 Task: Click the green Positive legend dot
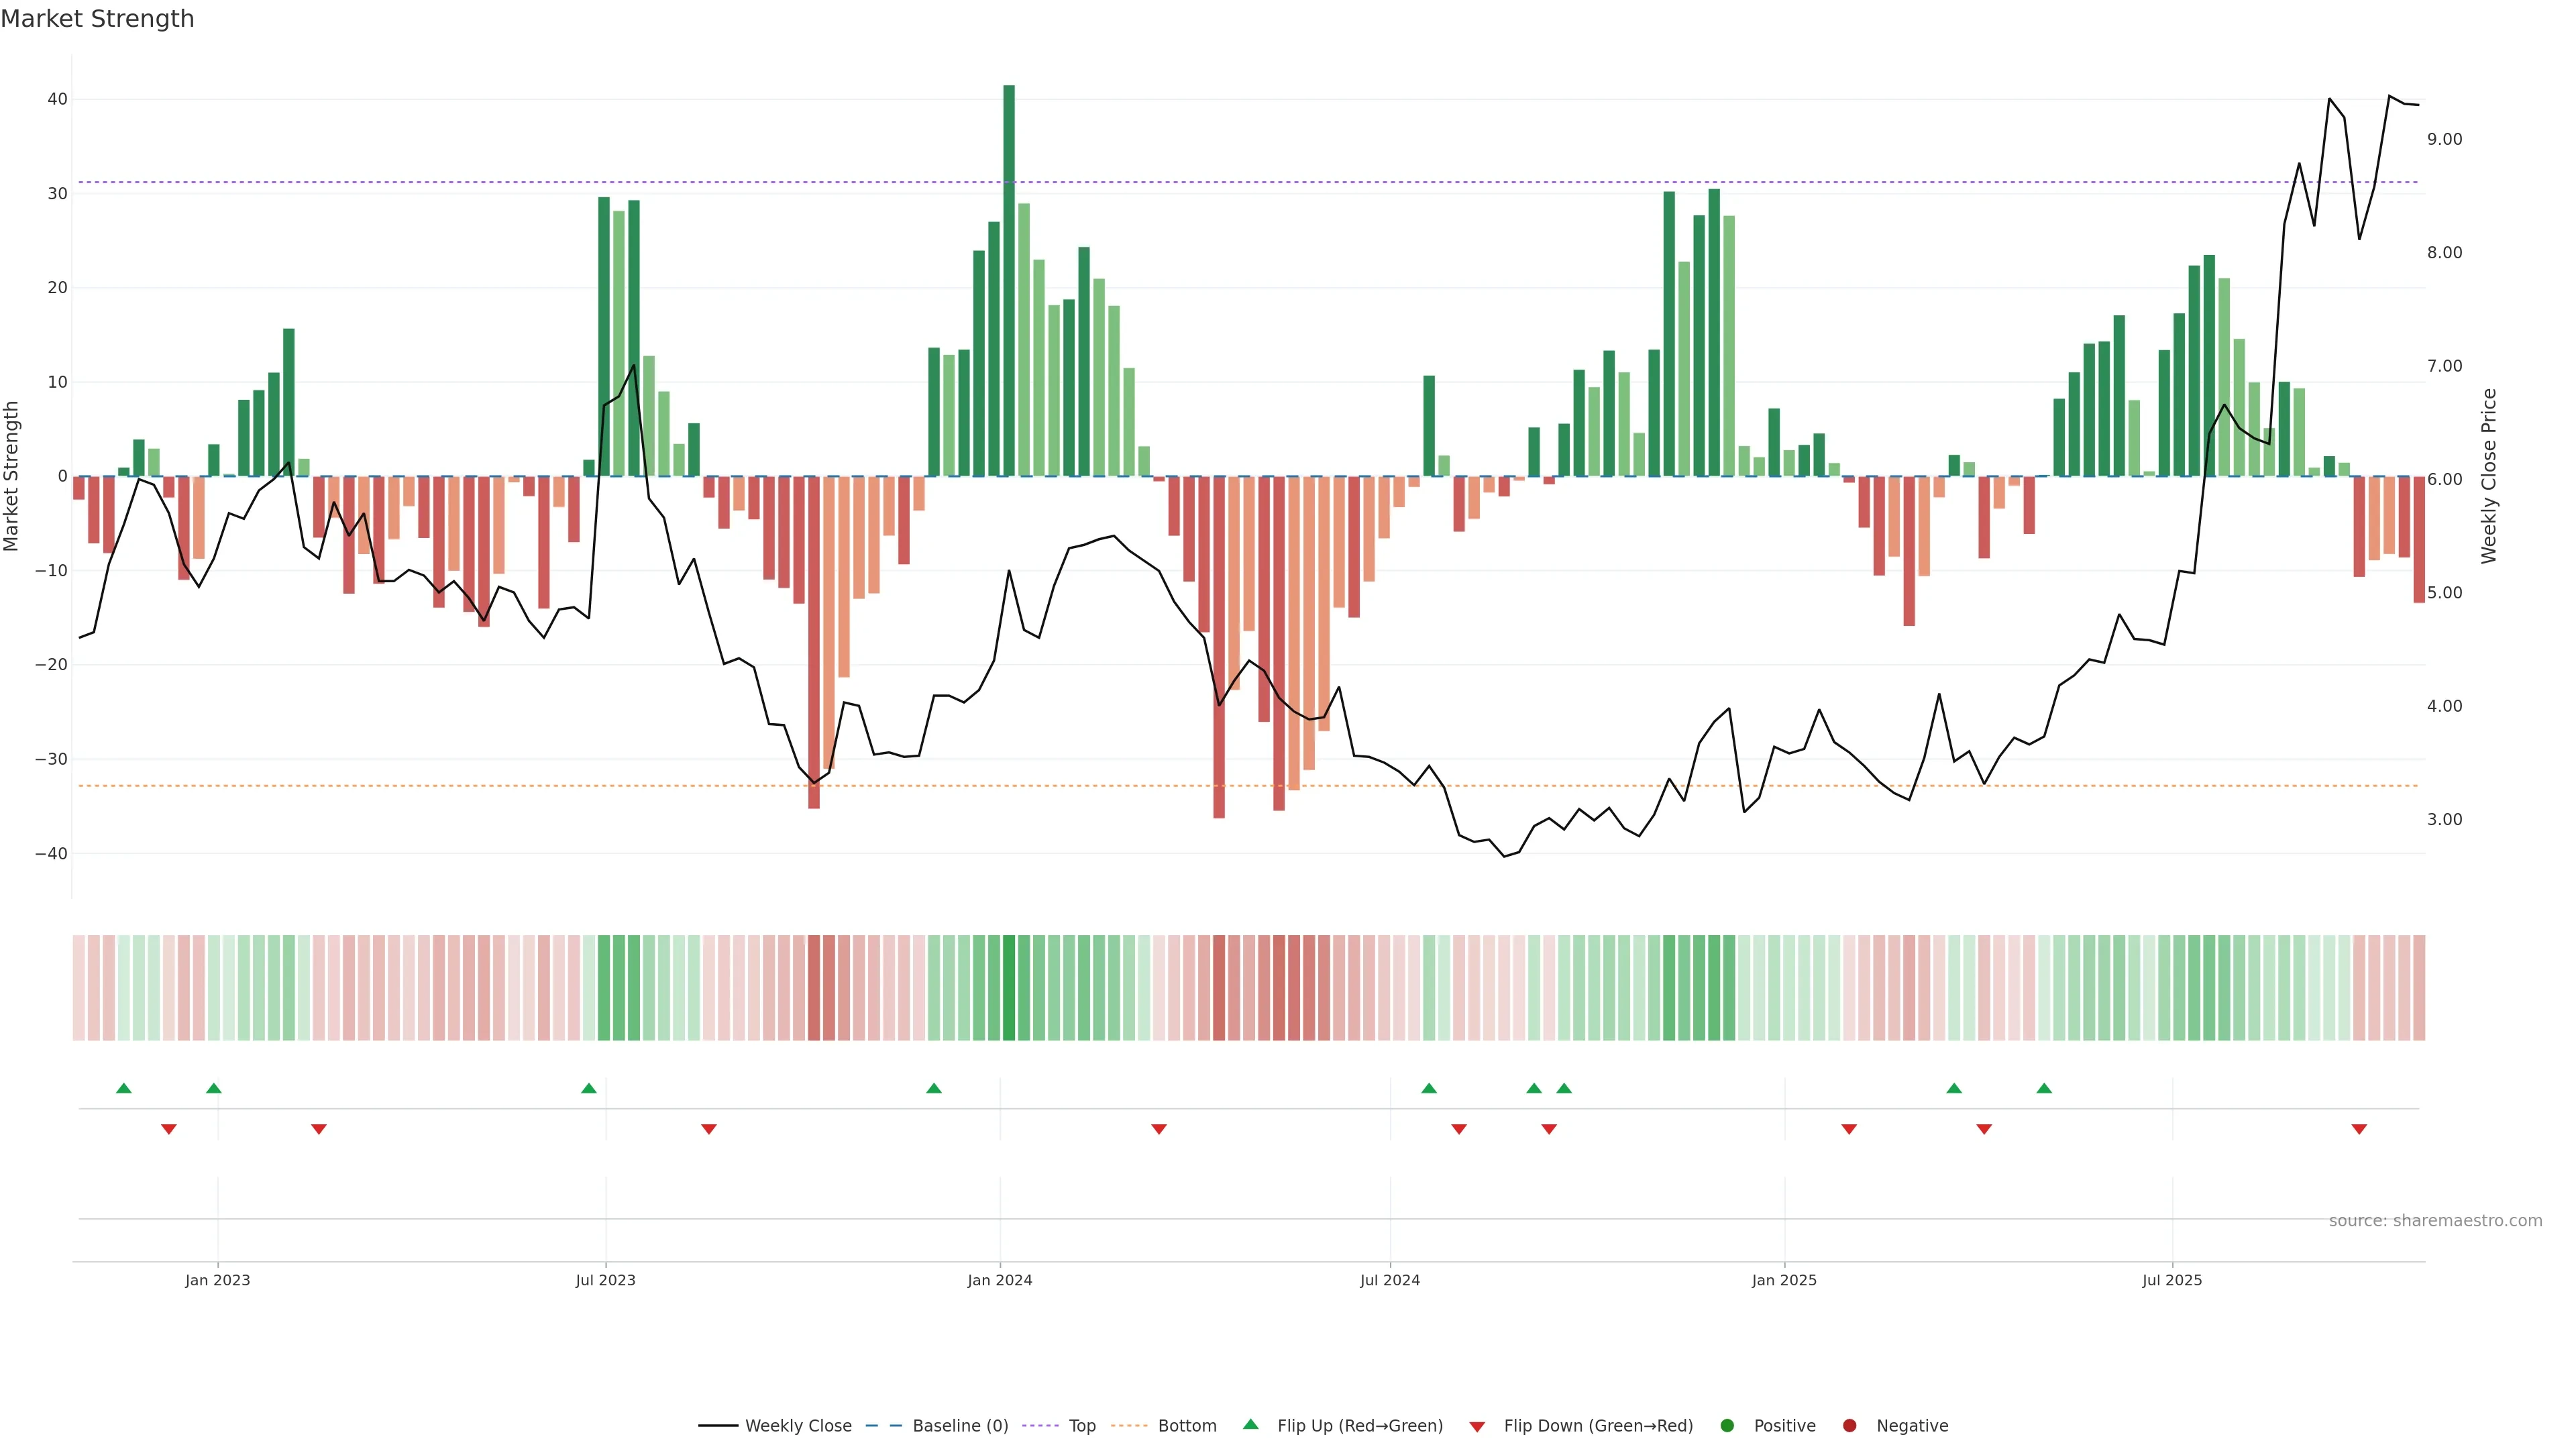pos(1727,1425)
